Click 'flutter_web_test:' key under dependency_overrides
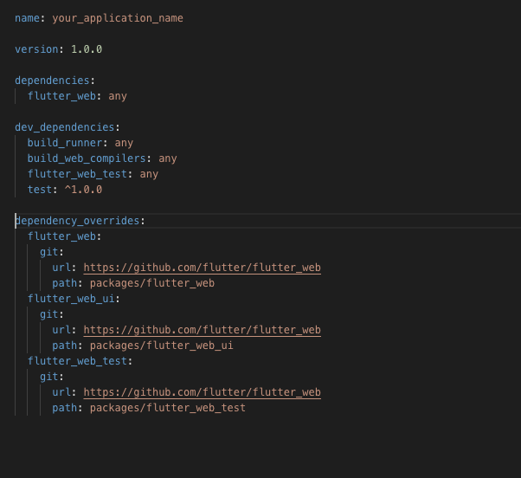The height and width of the screenshot is (478, 521). point(80,361)
